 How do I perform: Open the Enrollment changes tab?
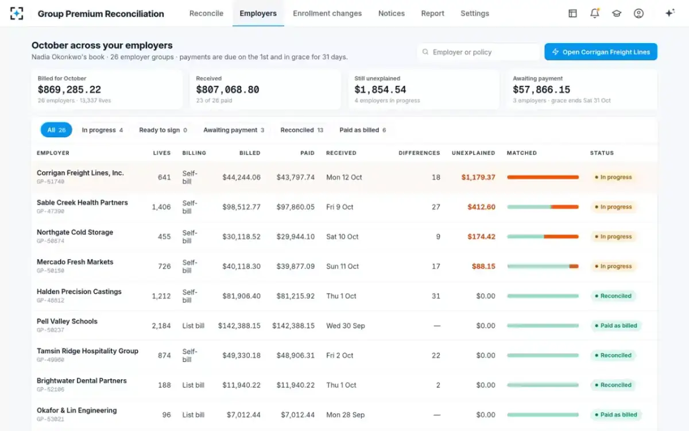pyautogui.click(x=327, y=13)
